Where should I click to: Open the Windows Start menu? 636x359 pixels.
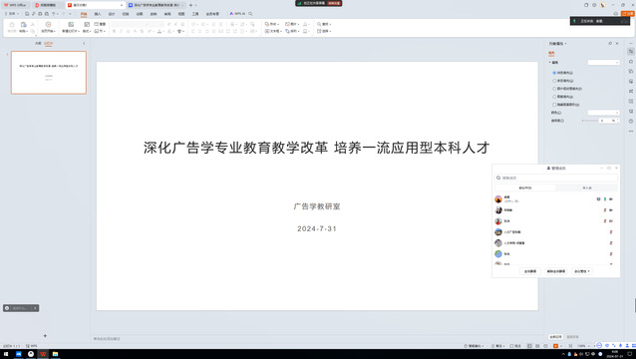(6, 354)
